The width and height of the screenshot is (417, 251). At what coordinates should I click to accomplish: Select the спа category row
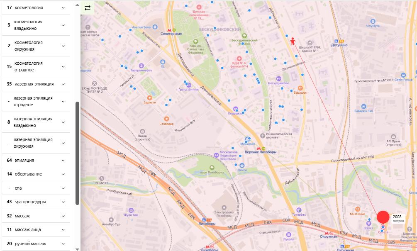36,188
